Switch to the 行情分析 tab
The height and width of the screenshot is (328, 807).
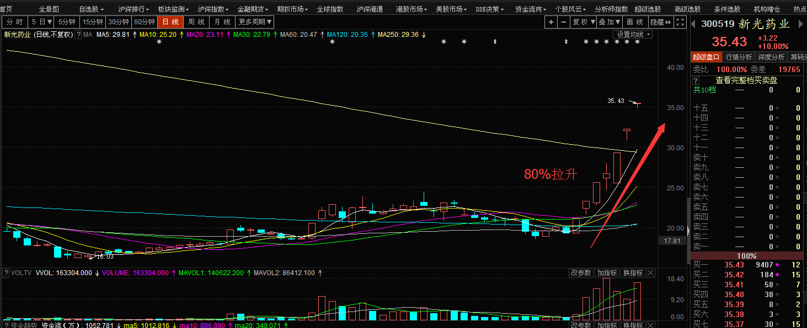click(739, 57)
